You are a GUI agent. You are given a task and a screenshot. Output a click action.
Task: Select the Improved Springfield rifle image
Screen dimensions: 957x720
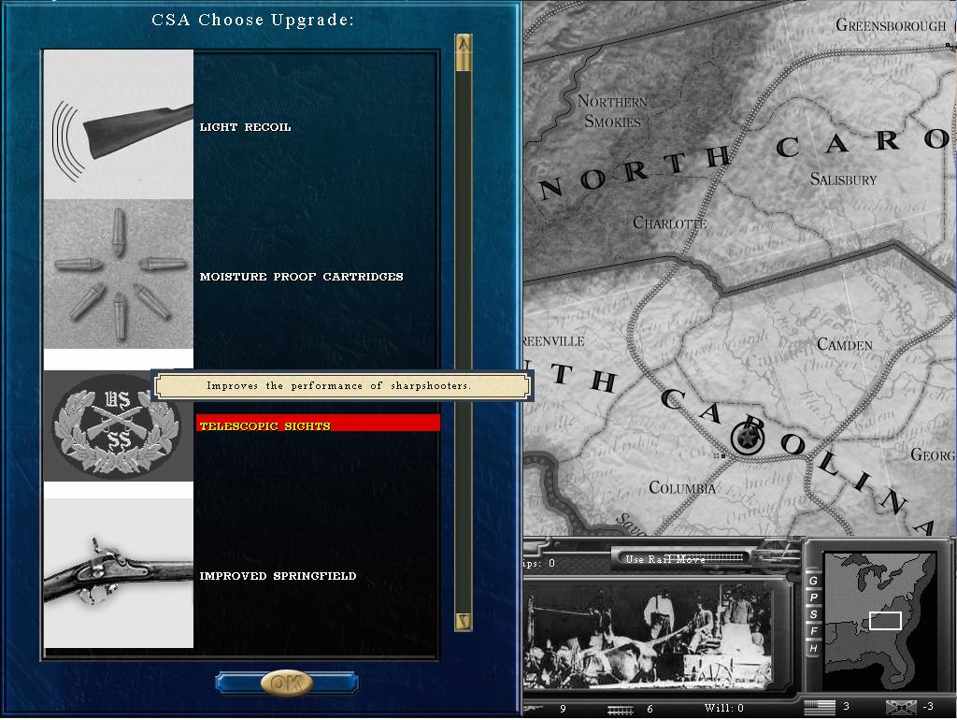point(119,573)
